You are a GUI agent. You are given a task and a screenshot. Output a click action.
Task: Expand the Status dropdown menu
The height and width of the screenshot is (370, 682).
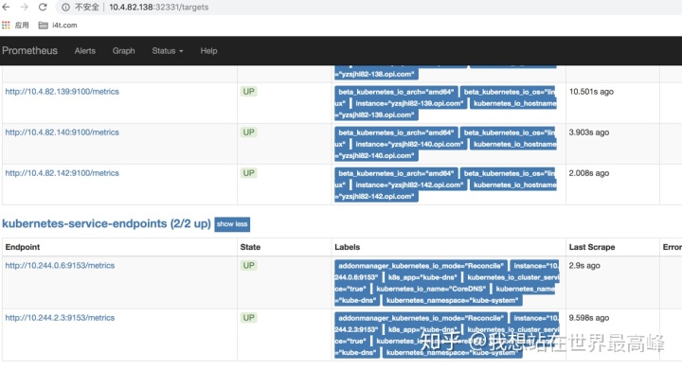click(x=168, y=51)
